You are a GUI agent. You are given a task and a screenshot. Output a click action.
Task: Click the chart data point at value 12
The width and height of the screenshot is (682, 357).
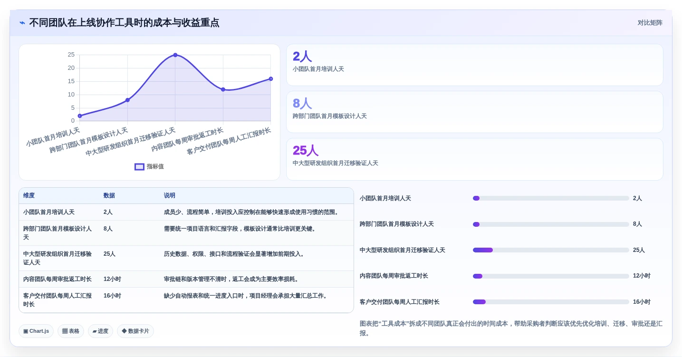[223, 89]
